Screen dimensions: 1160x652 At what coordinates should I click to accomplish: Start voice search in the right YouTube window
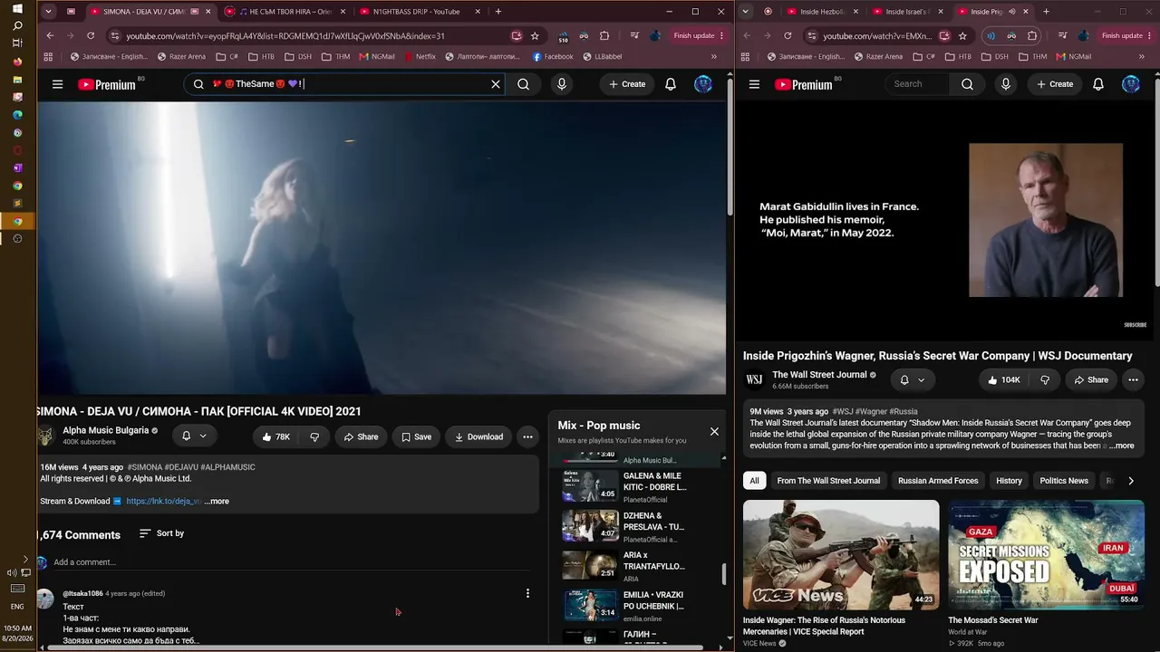click(x=1006, y=84)
